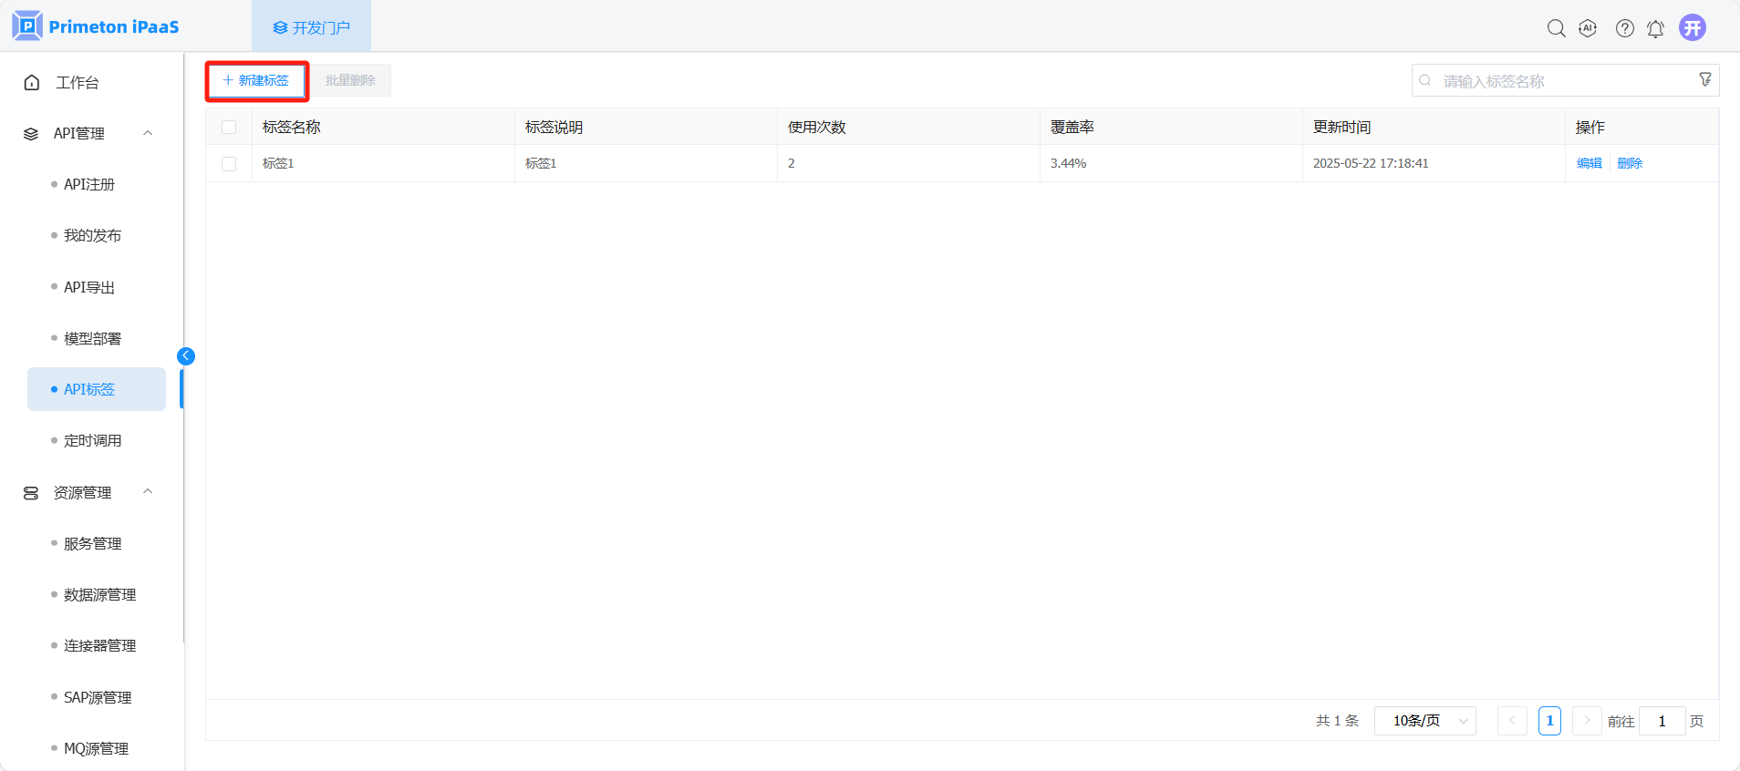Collapse sidebar with blue arrow button

point(186,356)
